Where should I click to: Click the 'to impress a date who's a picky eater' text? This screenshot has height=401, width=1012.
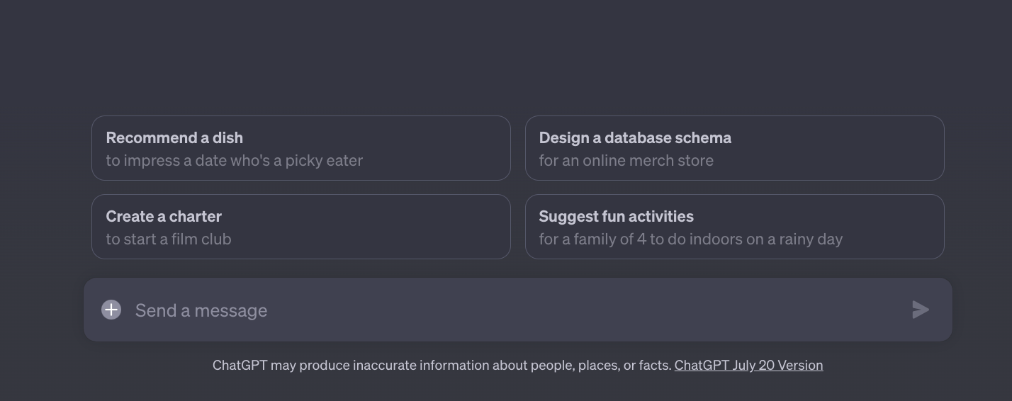pyautogui.click(x=234, y=161)
